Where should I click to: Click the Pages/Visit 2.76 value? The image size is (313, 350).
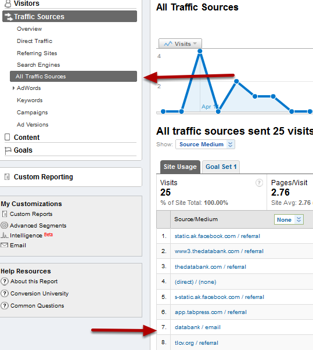[280, 192]
